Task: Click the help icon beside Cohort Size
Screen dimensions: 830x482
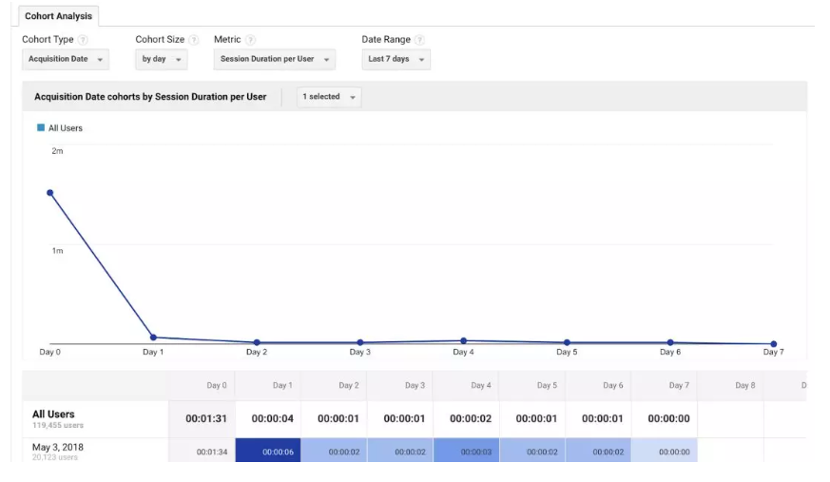Action: coord(194,40)
